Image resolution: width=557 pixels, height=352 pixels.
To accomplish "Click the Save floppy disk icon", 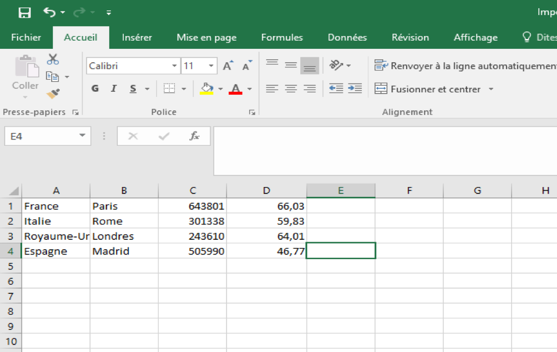I will tap(24, 12).
